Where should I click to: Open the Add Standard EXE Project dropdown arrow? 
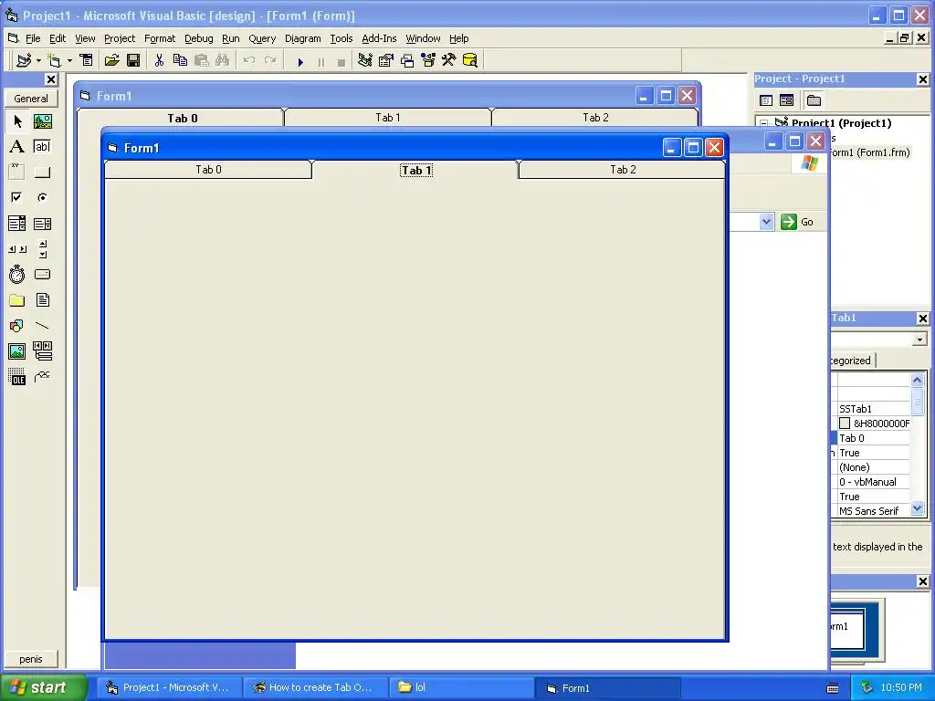click(x=38, y=60)
